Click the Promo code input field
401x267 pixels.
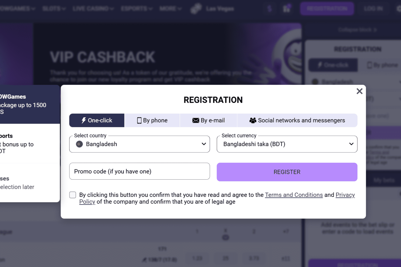click(139, 171)
